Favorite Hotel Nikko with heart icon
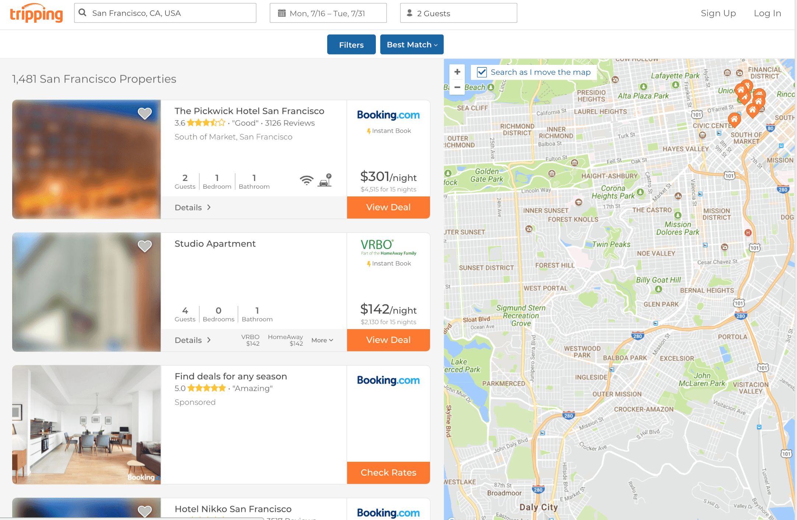 (x=144, y=511)
